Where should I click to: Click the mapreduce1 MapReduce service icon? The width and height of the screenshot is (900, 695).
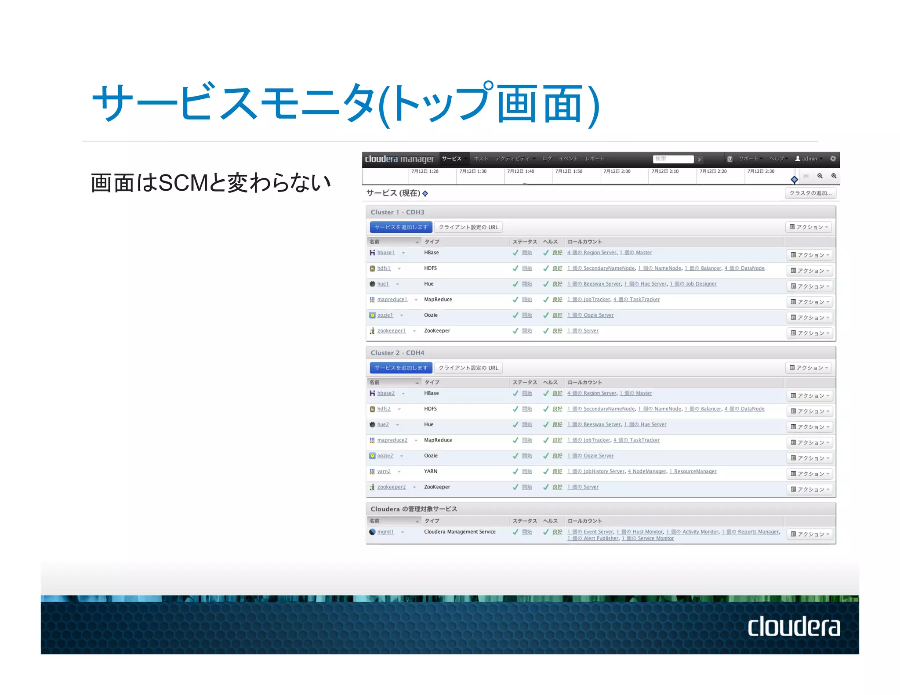372,300
